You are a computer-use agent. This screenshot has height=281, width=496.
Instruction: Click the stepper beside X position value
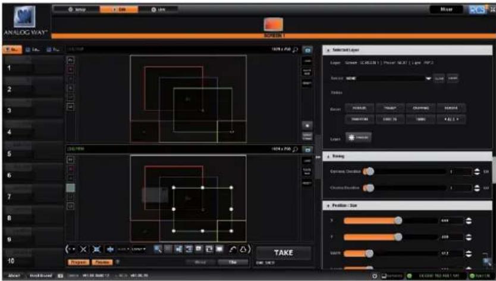click(x=469, y=221)
